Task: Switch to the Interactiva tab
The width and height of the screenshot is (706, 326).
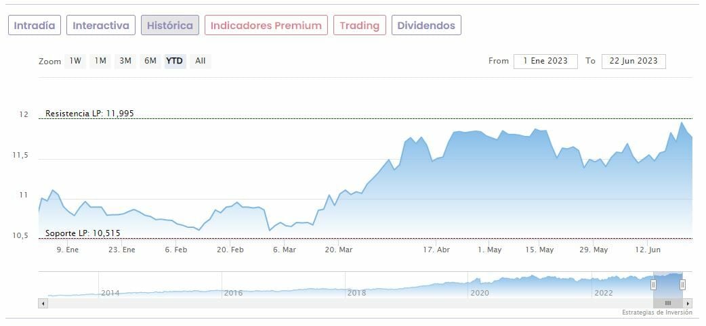Action: (101, 26)
